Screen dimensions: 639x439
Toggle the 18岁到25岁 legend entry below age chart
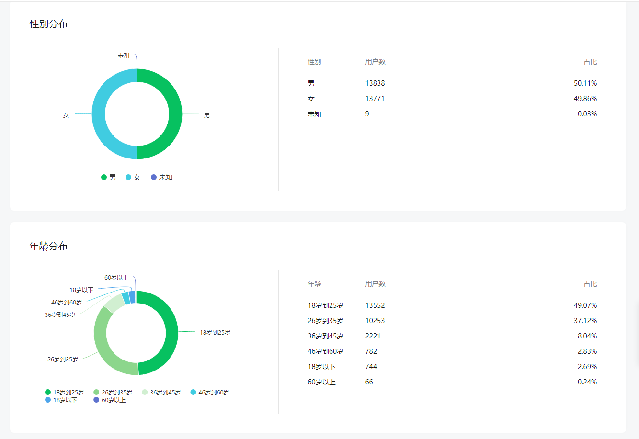pos(64,392)
